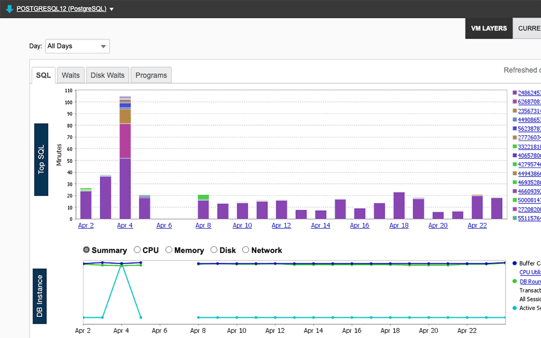This screenshot has height=338, width=541.
Task: Switch to the Disk Waits tab
Action: tap(107, 75)
